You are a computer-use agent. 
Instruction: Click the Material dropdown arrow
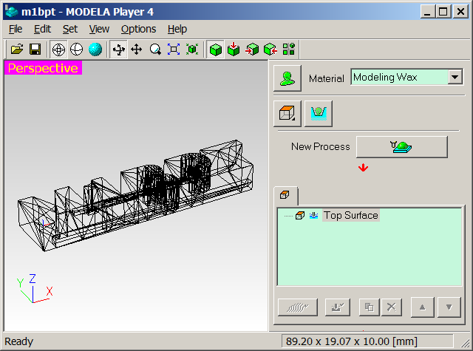[x=455, y=77]
